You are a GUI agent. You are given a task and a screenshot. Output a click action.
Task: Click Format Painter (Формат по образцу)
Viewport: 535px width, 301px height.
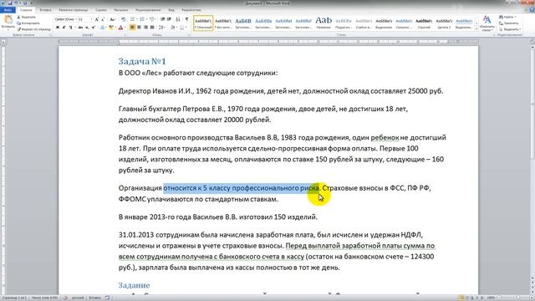pos(33,29)
